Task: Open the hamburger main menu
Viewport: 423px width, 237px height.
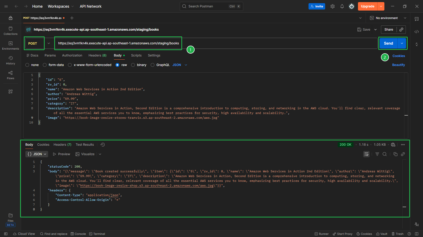Action: click(x=6, y=6)
